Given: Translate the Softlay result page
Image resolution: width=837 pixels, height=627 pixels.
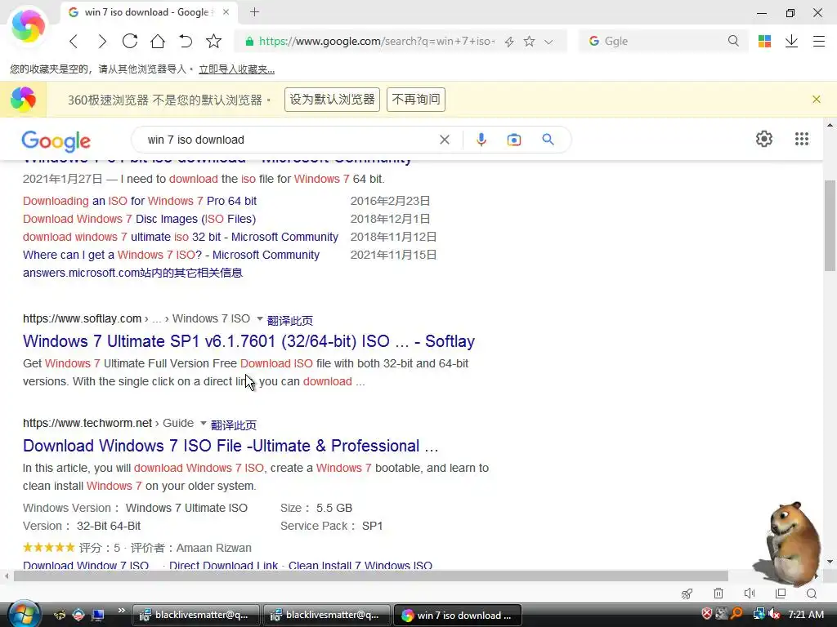Looking at the screenshot, I should pyautogui.click(x=290, y=320).
